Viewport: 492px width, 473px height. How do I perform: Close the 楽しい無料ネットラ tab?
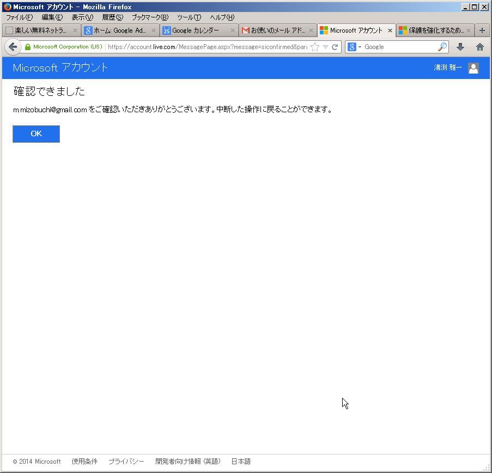click(x=75, y=31)
